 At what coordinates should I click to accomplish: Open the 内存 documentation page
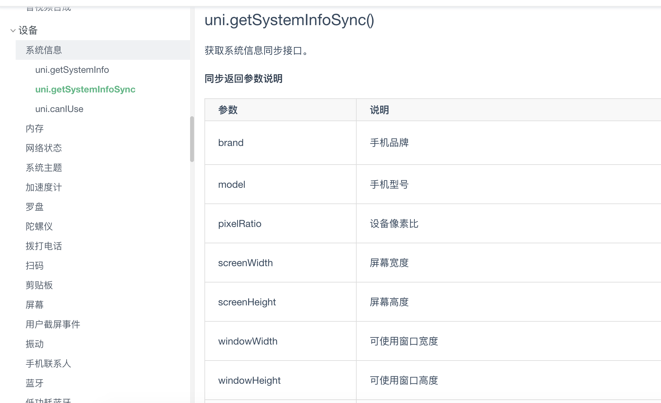(34, 128)
